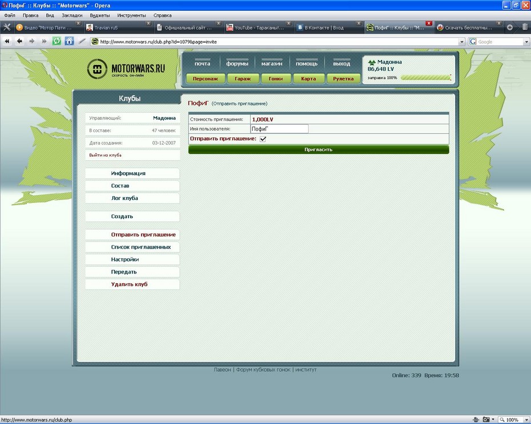Open the Opera panel wrench icon
Viewport: 531px width, 424px height.
pos(7,27)
